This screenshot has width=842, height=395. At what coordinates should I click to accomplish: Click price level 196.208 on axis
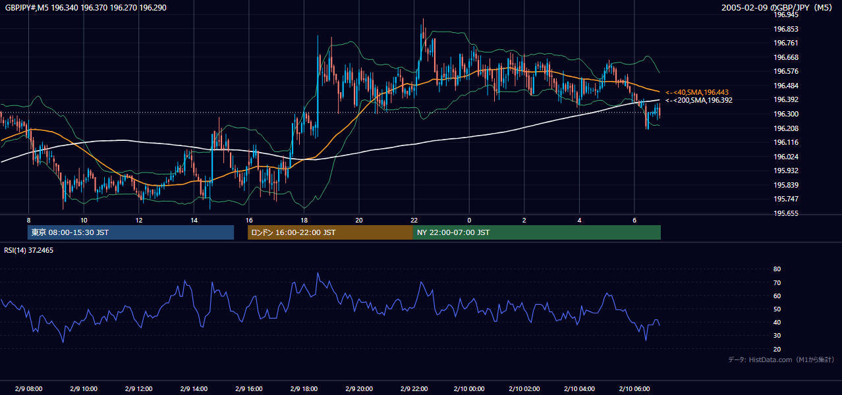tap(785, 128)
